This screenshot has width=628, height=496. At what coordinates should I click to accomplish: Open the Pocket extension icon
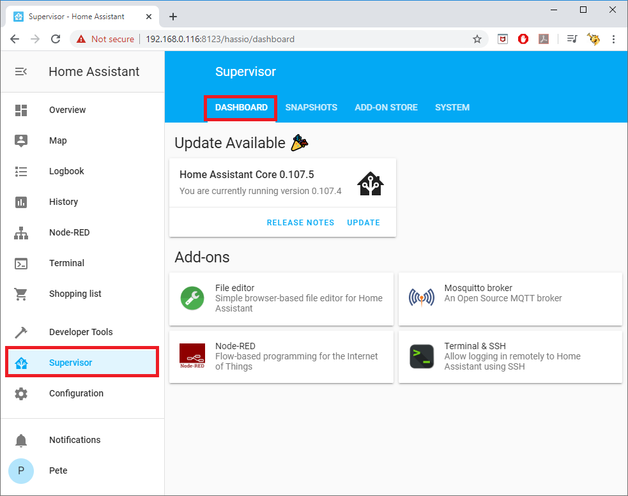(x=503, y=39)
